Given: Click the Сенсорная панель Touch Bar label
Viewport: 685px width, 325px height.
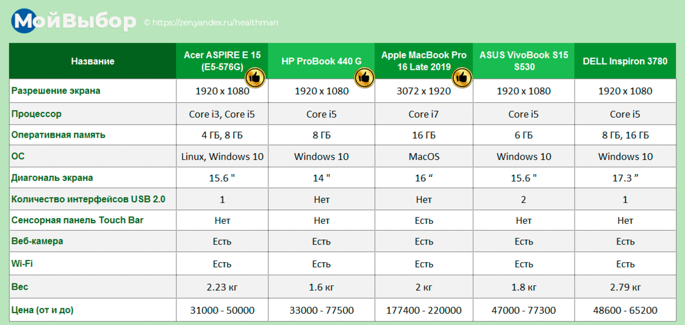Looking at the screenshot, I should (x=78, y=220).
